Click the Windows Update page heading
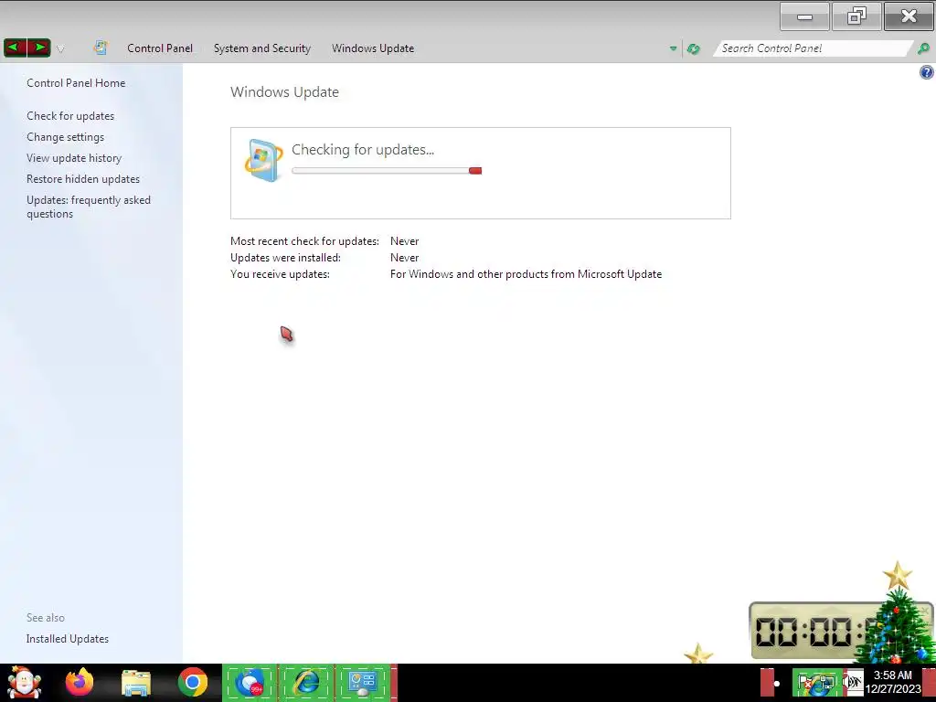This screenshot has height=702, width=936. pos(285,92)
